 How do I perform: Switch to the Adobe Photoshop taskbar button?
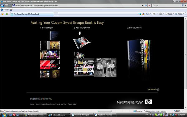[105, 115]
